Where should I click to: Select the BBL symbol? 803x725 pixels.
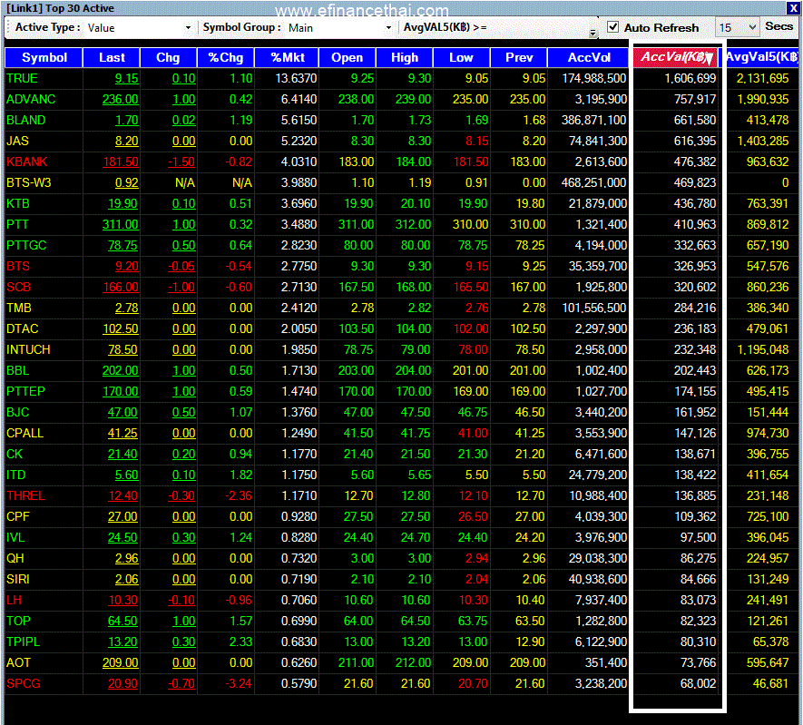click(x=18, y=371)
